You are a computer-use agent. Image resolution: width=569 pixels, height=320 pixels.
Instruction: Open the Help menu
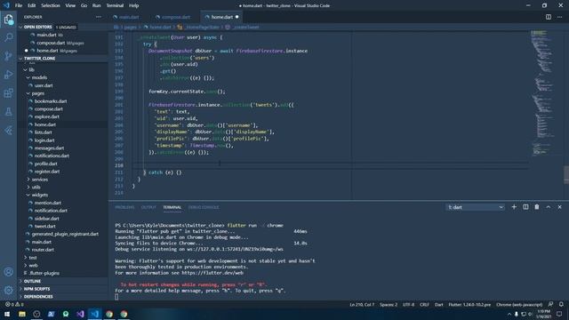tap(133, 5)
